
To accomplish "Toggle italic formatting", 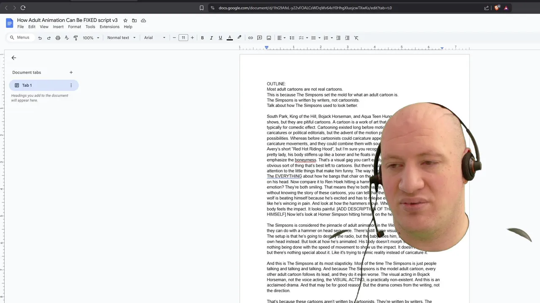I will coord(211,38).
